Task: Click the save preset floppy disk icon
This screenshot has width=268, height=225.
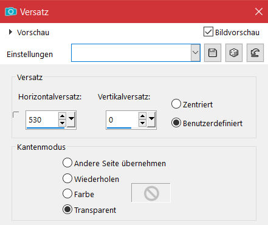Action: 213,53
